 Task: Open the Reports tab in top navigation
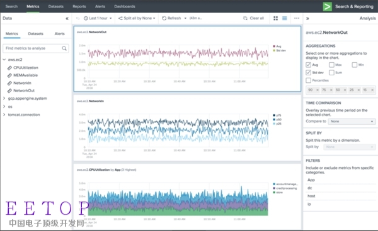79,6
